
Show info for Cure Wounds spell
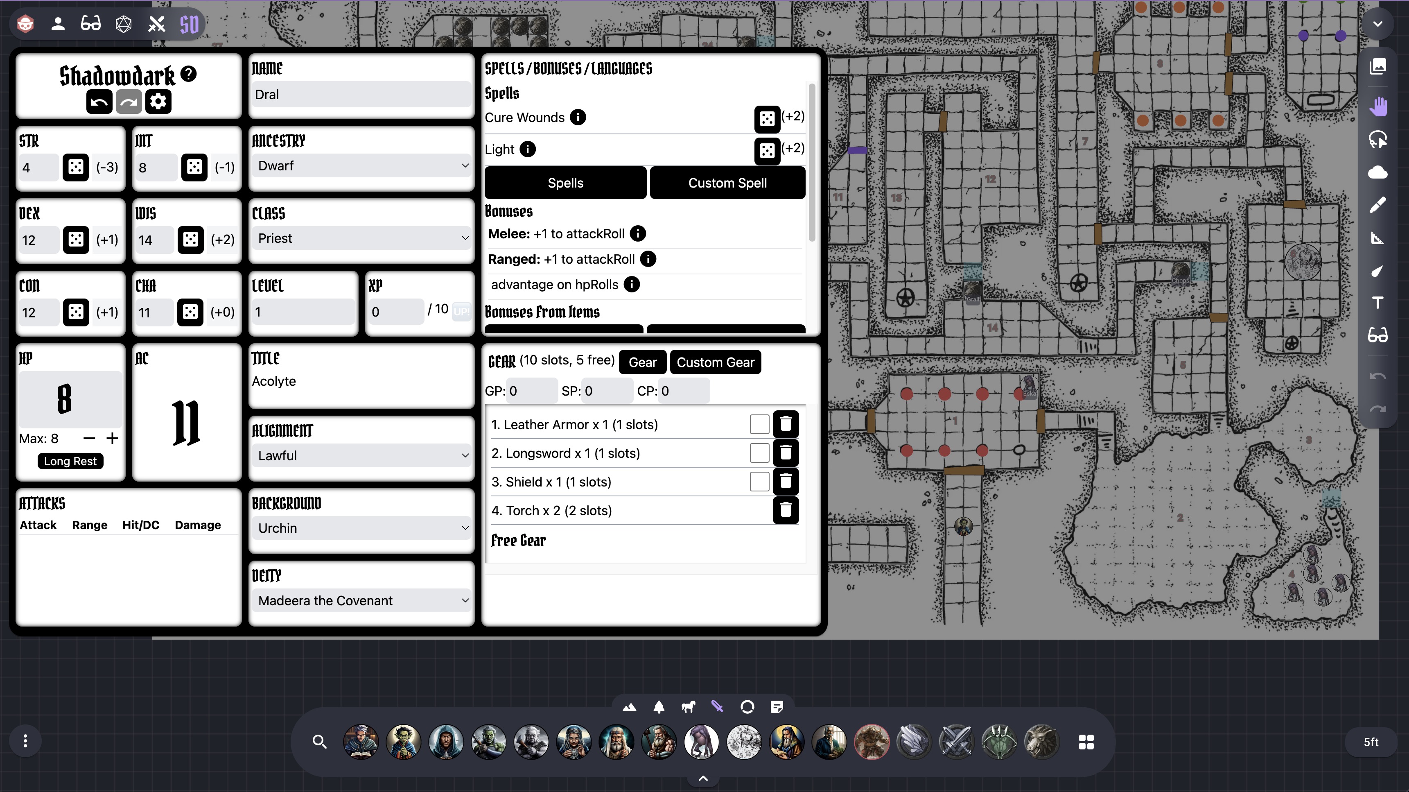click(x=578, y=117)
